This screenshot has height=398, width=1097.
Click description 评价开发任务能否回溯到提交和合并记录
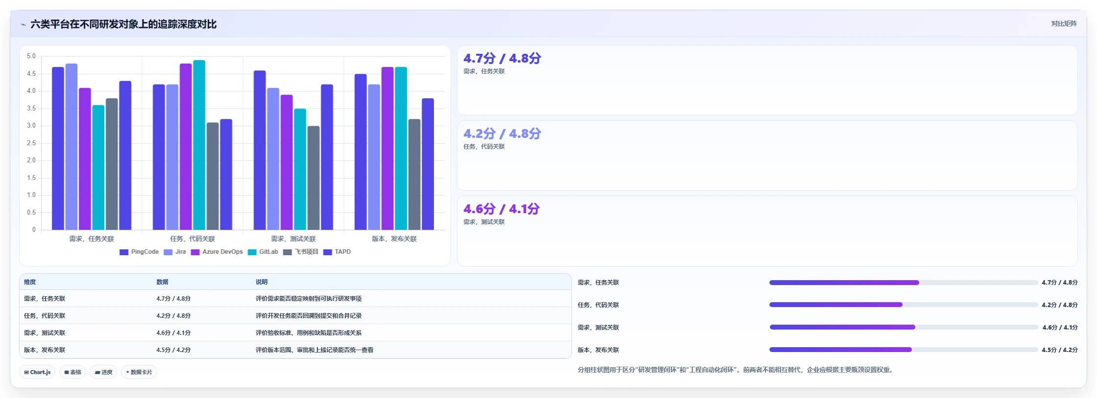pyautogui.click(x=309, y=316)
